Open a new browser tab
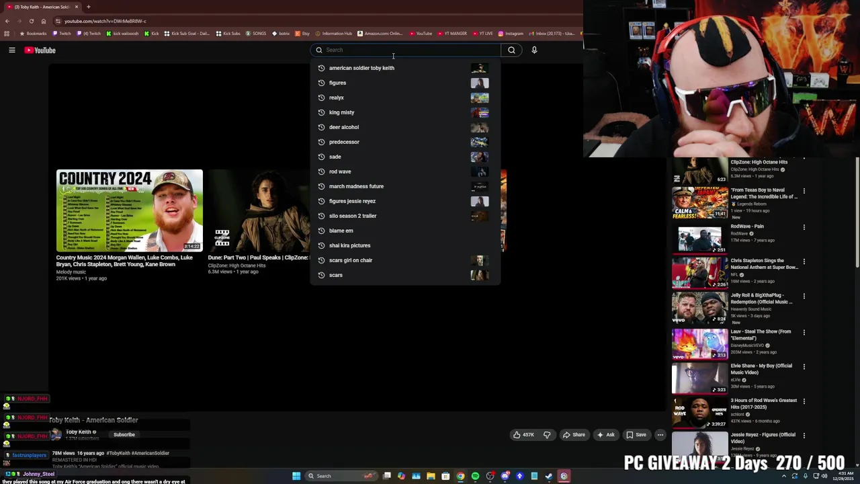 click(x=88, y=7)
